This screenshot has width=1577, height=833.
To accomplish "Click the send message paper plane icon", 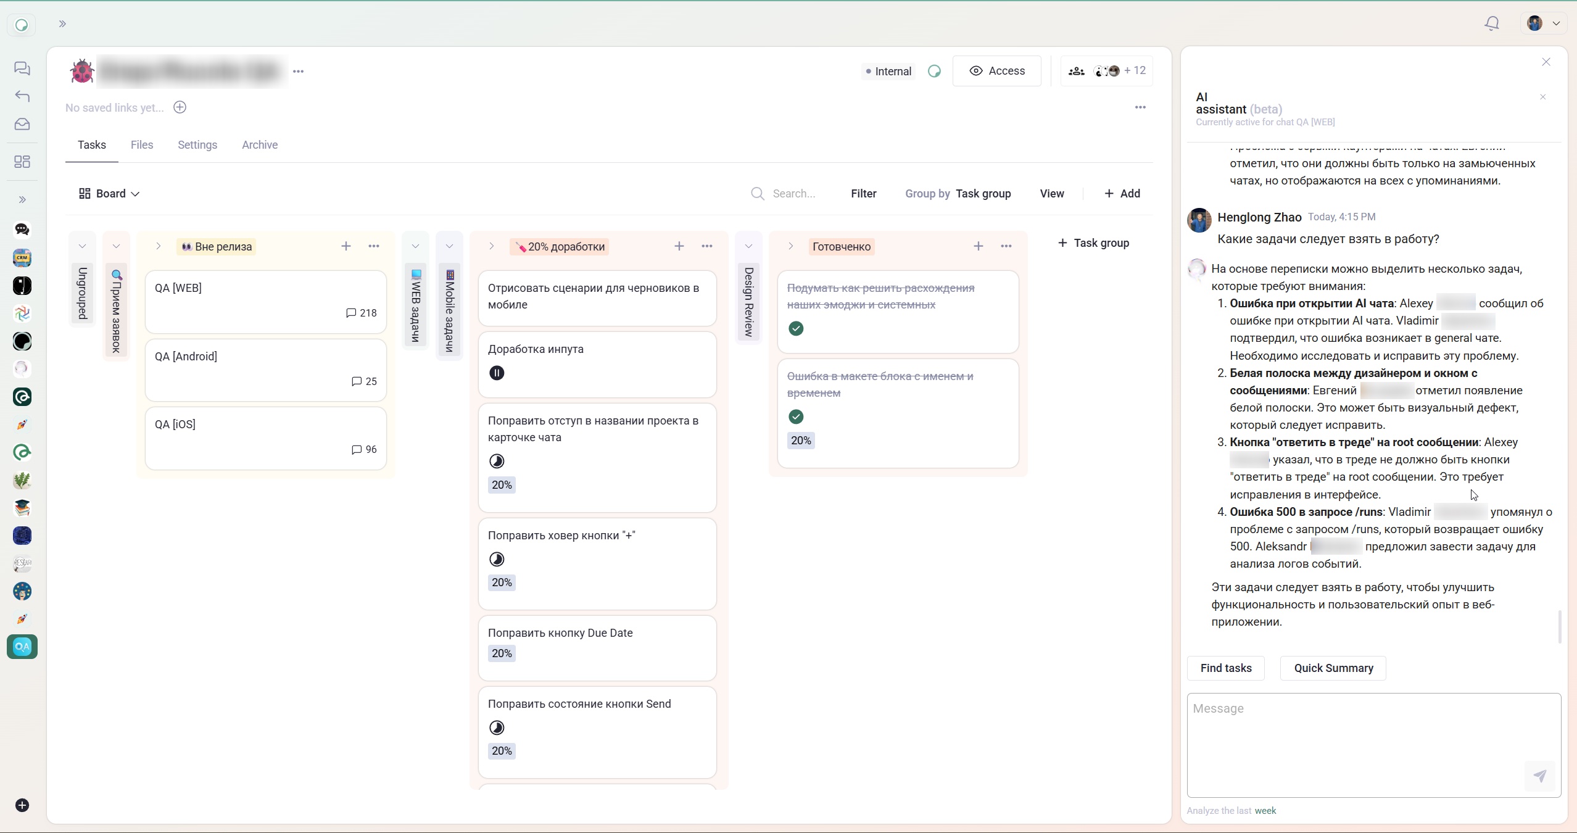I will (x=1540, y=776).
